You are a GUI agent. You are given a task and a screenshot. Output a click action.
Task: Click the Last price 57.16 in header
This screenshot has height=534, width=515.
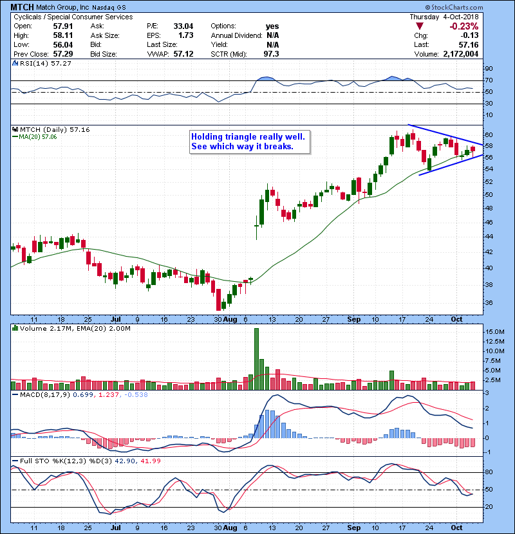(469, 44)
